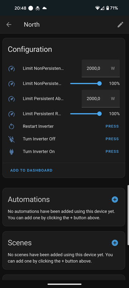The width and height of the screenshot is (129, 288).
Task: Click the Turn Inverter On plug icon
Action: pos(11,152)
